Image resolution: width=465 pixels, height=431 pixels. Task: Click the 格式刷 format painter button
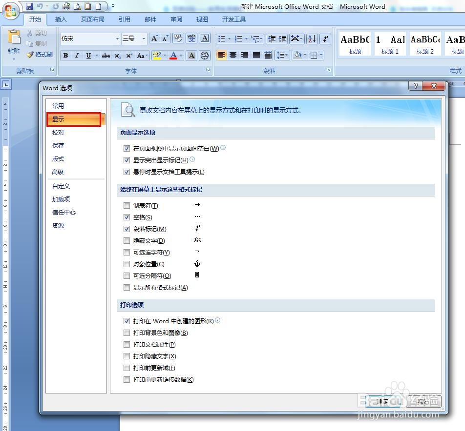(x=40, y=55)
